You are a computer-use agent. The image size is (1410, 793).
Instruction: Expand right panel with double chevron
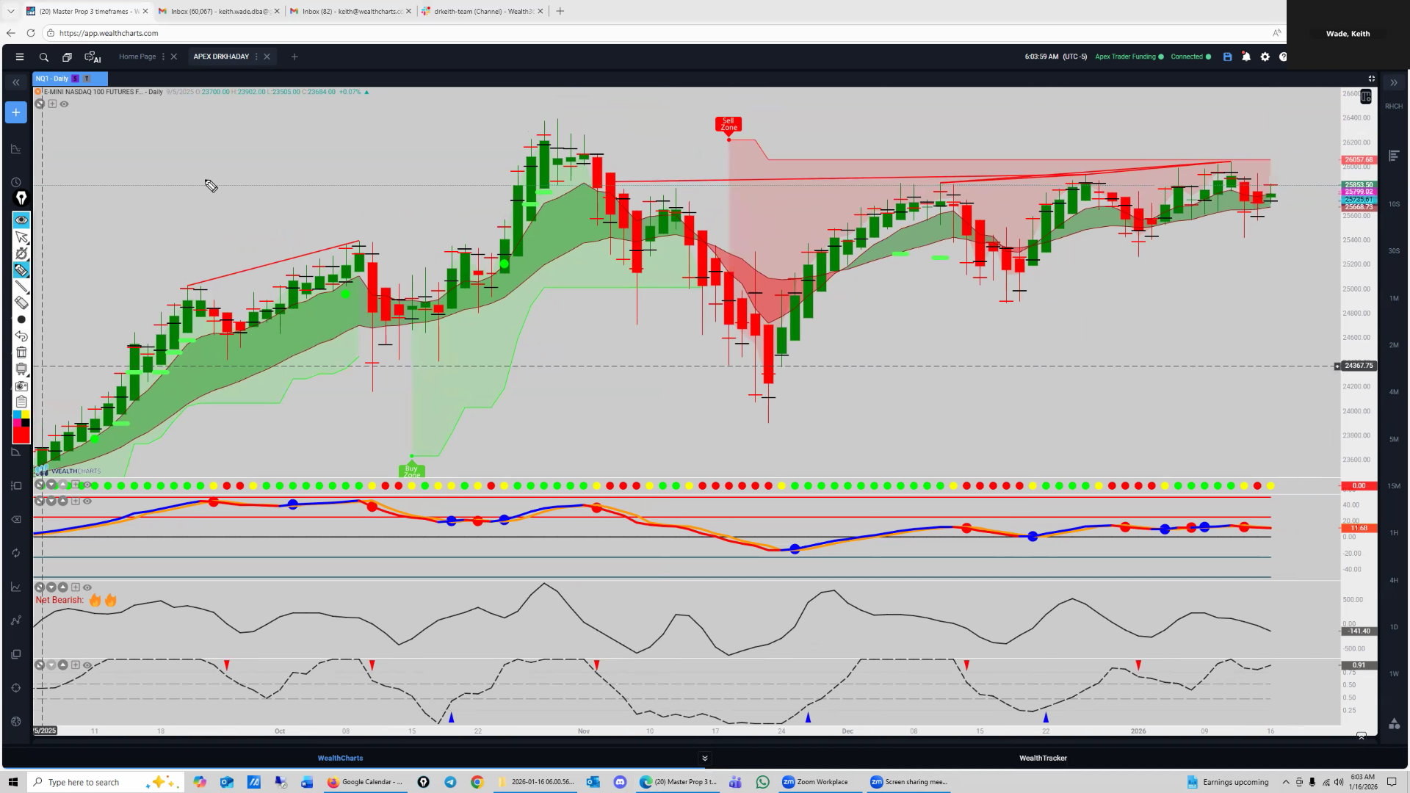tap(1393, 82)
